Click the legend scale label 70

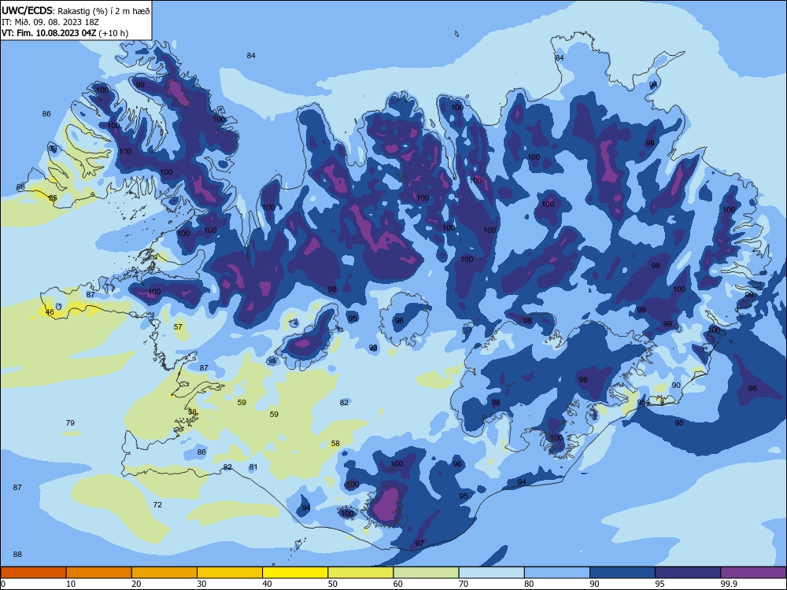click(464, 584)
